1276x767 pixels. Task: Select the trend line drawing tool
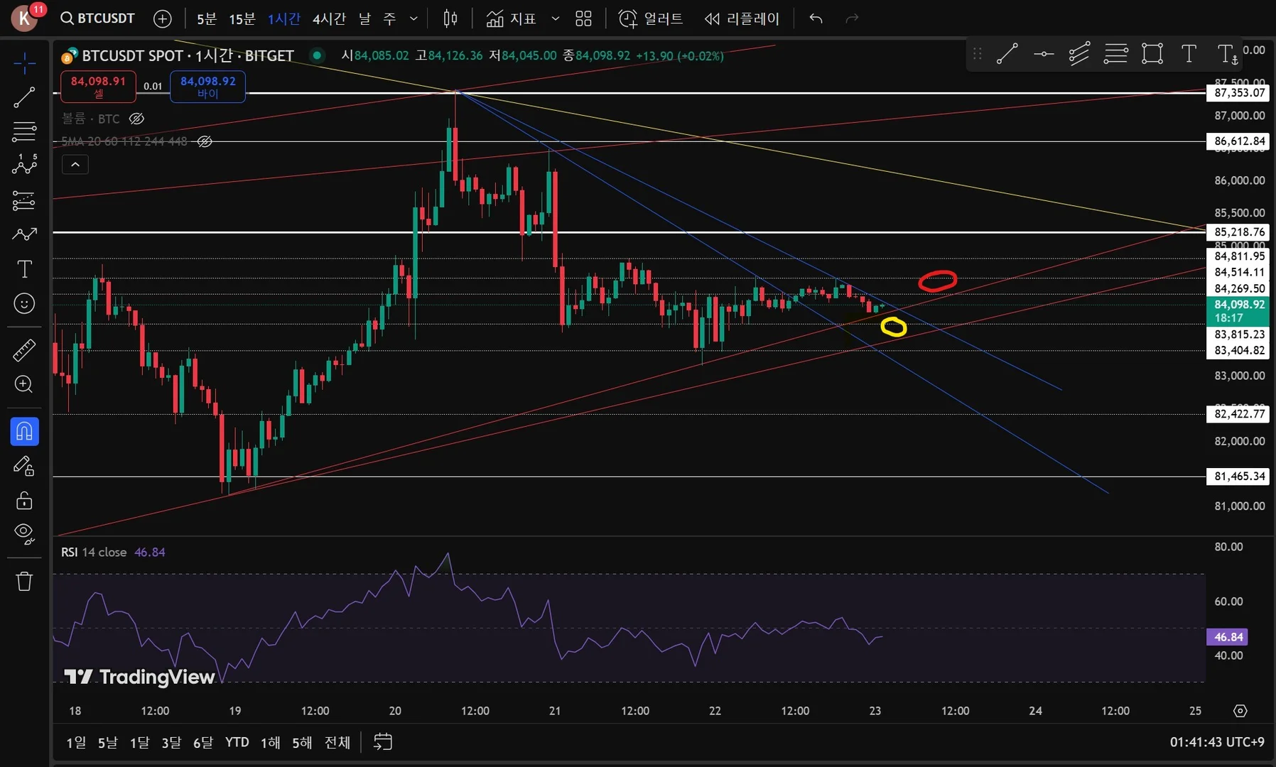click(24, 97)
